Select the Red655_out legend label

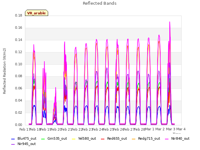click(117, 138)
